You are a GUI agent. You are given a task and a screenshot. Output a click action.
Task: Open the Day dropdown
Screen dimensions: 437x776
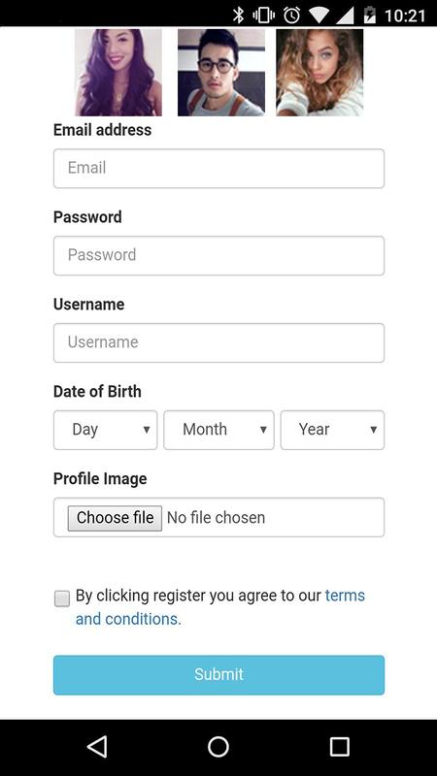click(x=106, y=430)
